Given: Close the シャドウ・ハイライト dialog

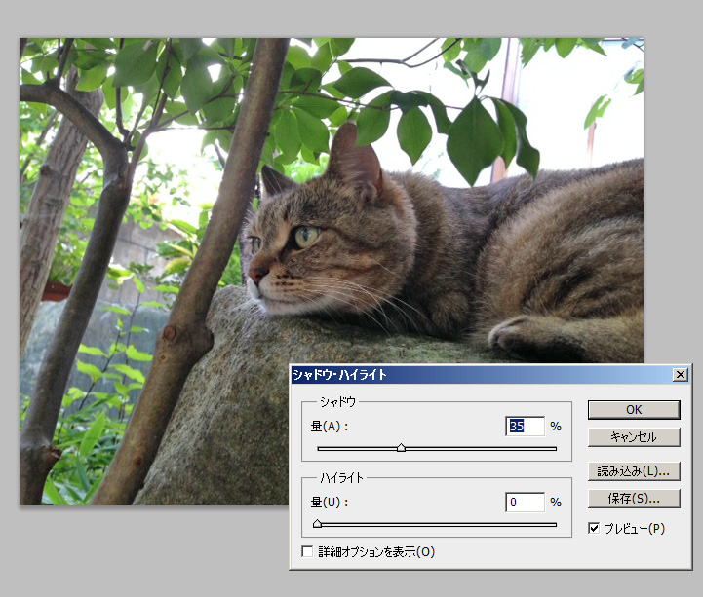Looking at the screenshot, I should tap(681, 374).
